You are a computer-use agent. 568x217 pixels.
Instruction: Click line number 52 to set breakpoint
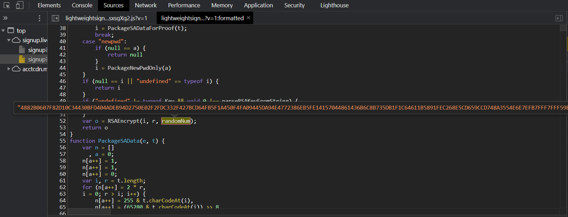pyautogui.click(x=63, y=121)
